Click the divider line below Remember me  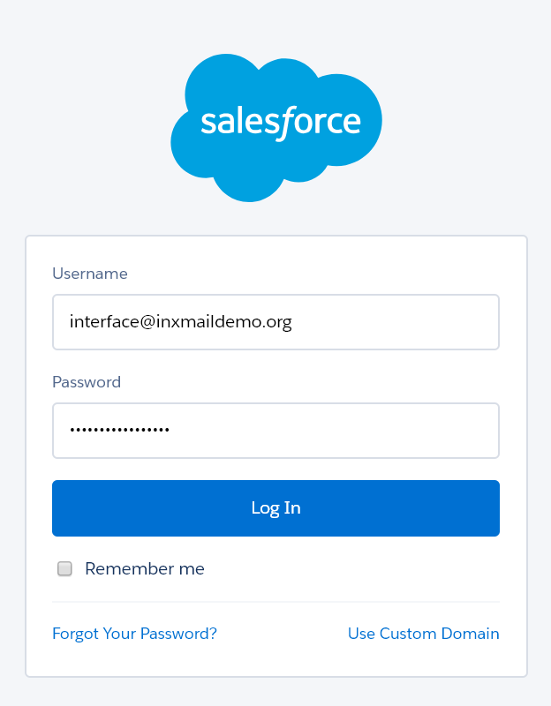tap(275, 602)
